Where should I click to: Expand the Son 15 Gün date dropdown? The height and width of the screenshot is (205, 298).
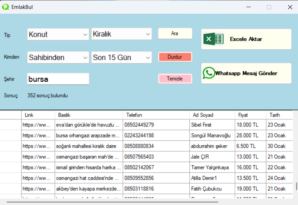pos(122,58)
